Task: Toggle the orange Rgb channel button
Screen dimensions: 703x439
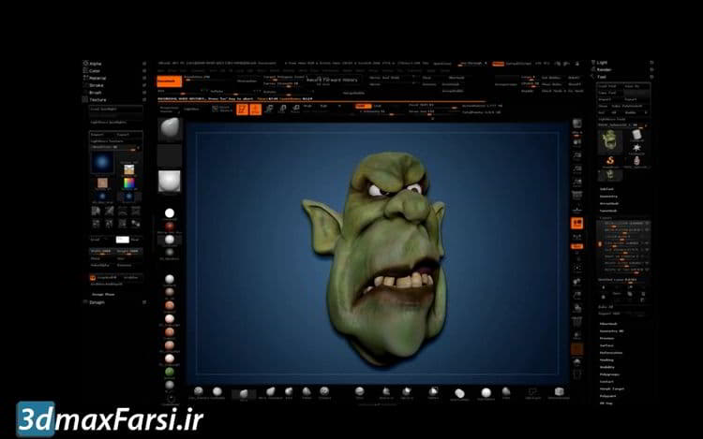Action: (x=363, y=106)
